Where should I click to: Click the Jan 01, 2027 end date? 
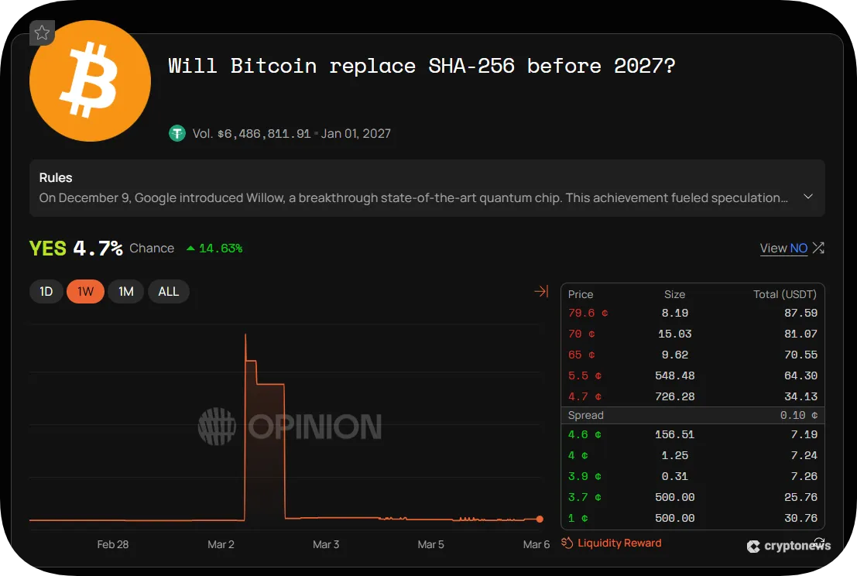[x=356, y=133]
